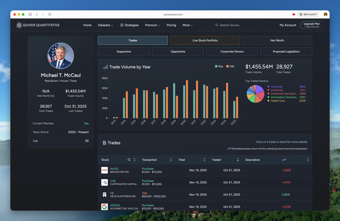Click the Top Traded Sectors pie chart

255,94
